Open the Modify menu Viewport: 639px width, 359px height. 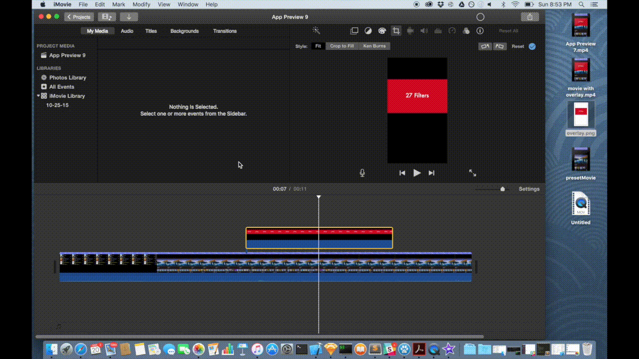[x=141, y=4]
